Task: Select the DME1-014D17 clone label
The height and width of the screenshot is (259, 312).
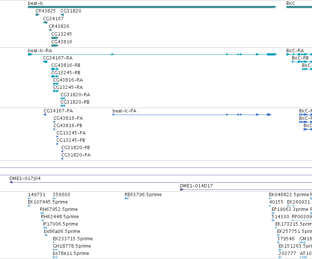Action: (197, 186)
